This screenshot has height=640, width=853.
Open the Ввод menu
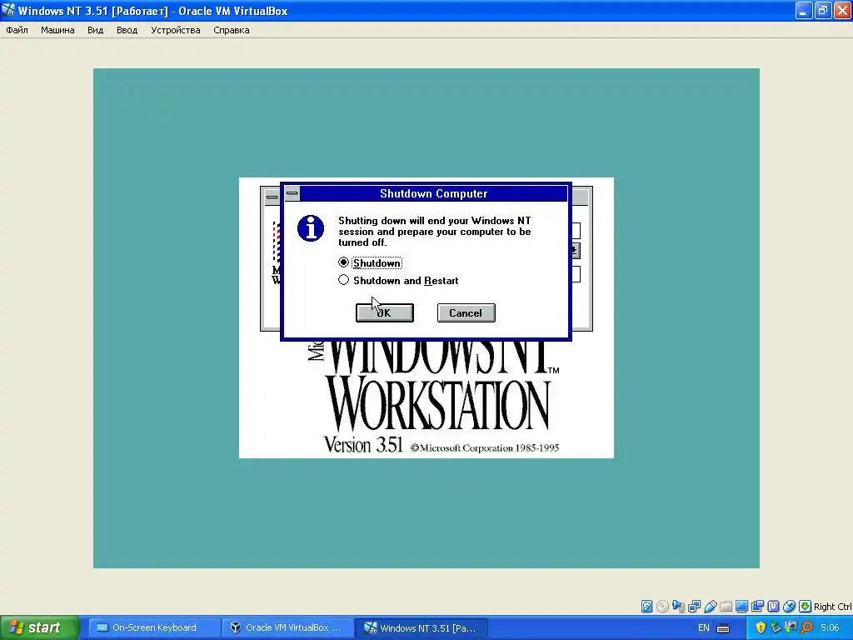click(127, 30)
